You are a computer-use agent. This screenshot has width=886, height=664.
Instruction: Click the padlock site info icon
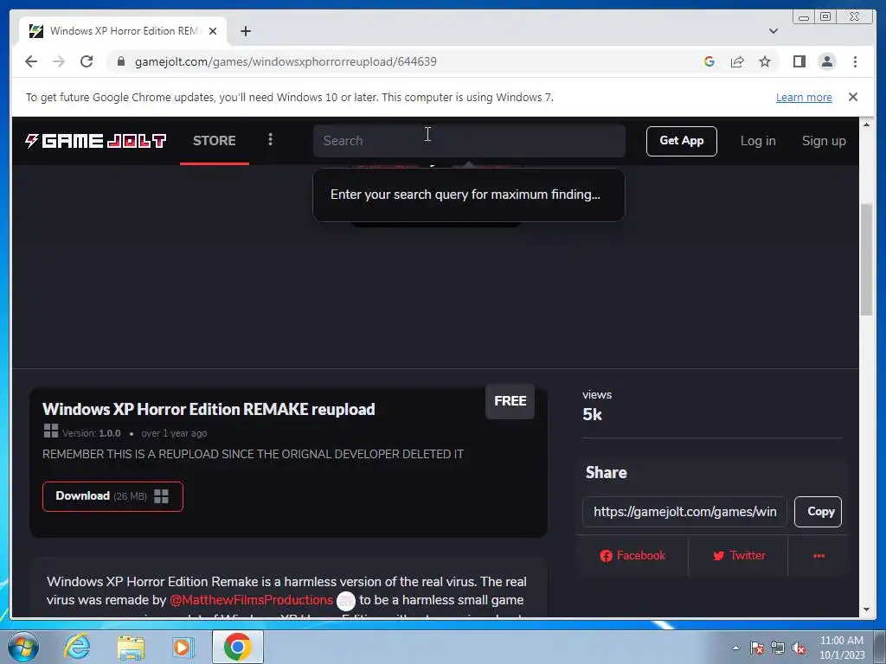pyautogui.click(x=121, y=61)
